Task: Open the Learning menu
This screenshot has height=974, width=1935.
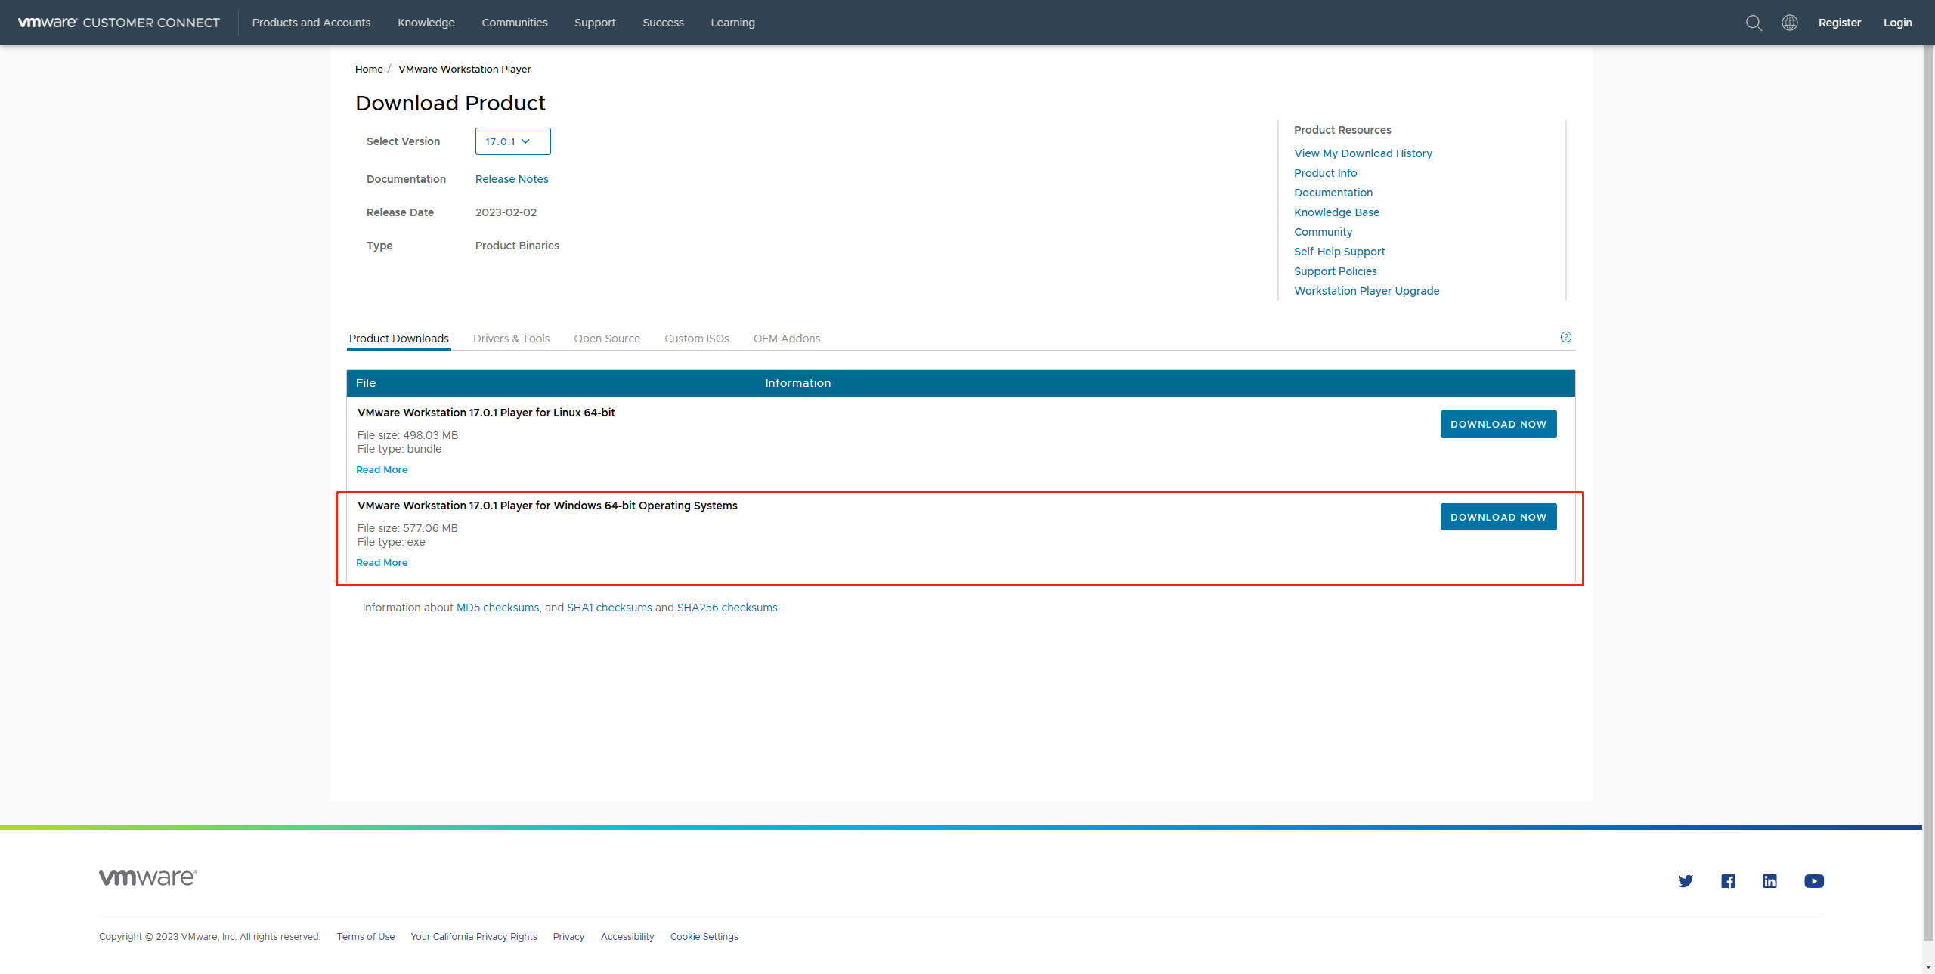Action: 732,23
